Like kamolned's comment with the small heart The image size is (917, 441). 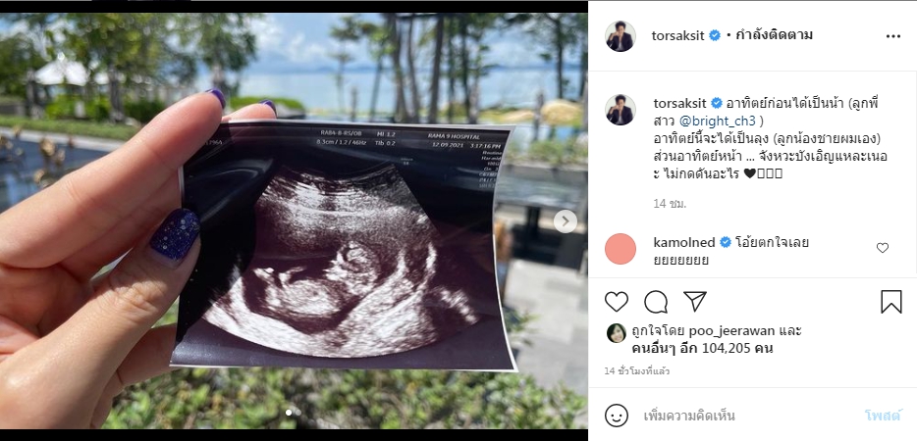point(883,248)
